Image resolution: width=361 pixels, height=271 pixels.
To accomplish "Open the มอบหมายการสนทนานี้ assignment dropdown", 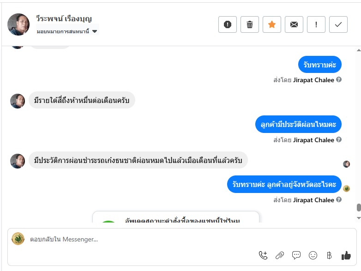I will [67, 31].
